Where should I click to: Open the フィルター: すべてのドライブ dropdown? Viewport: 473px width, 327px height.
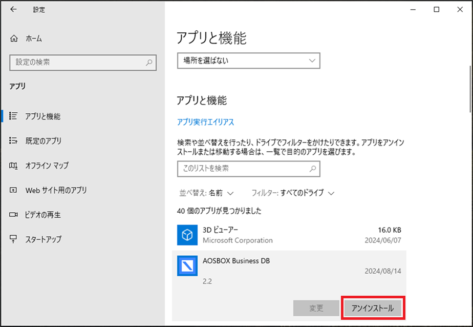tap(293, 193)
